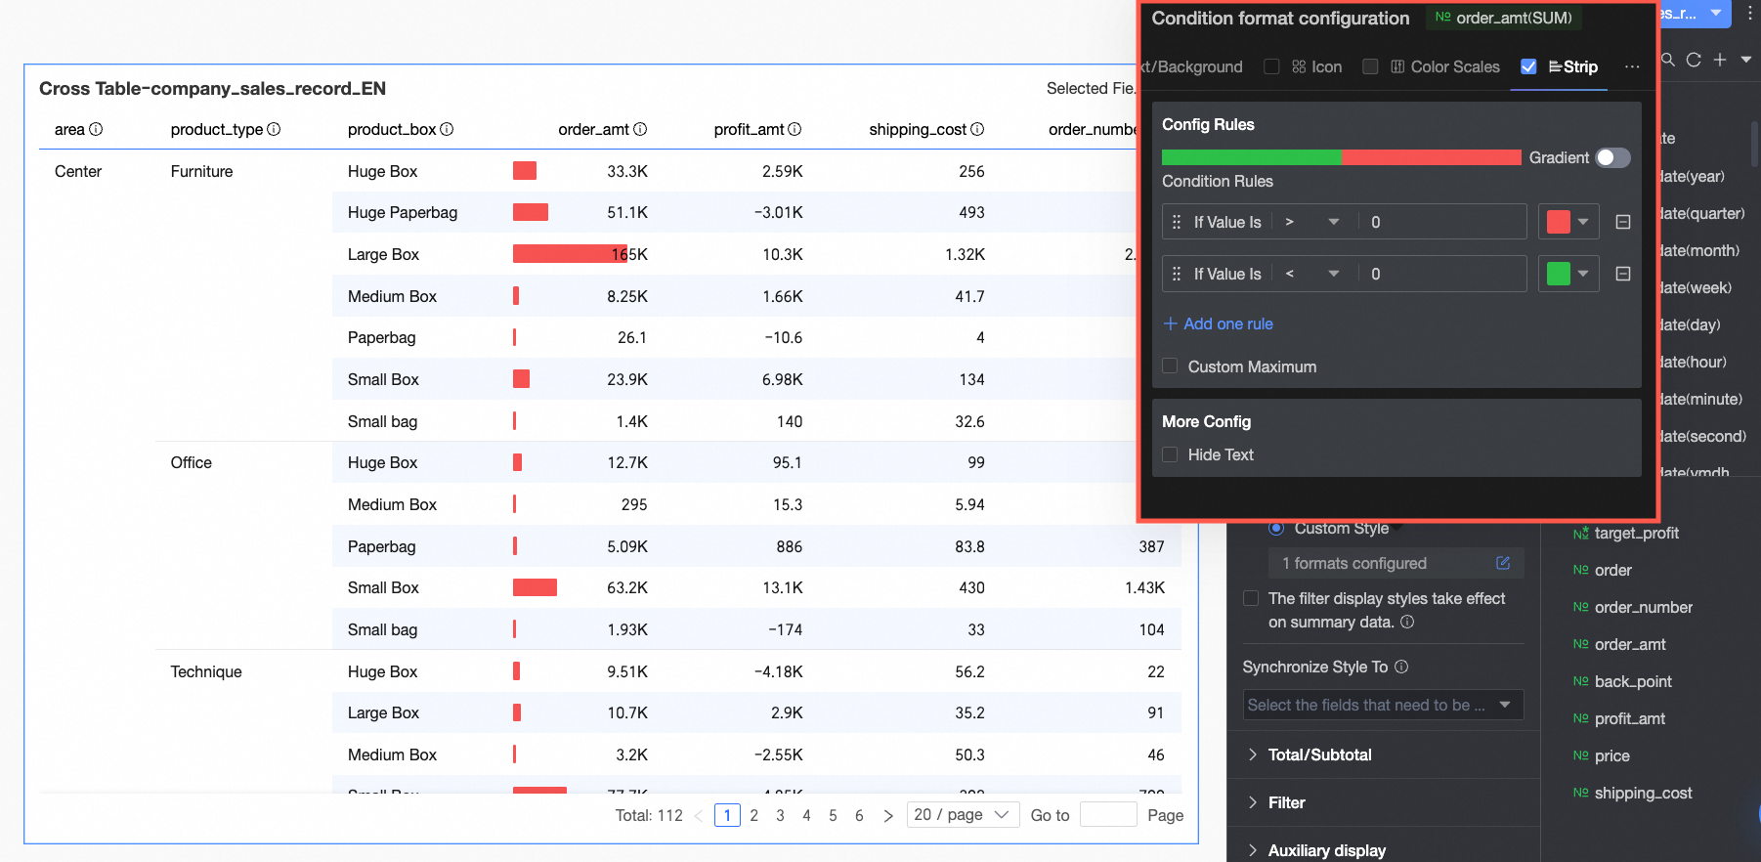Click the numeric type icon of the price field
1761x862 pixels.
[1580, 755]
